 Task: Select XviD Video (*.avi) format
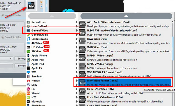125,49
